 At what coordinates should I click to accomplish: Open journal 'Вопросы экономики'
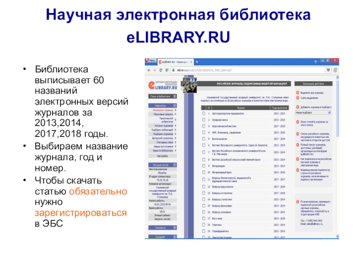[221, 212]
